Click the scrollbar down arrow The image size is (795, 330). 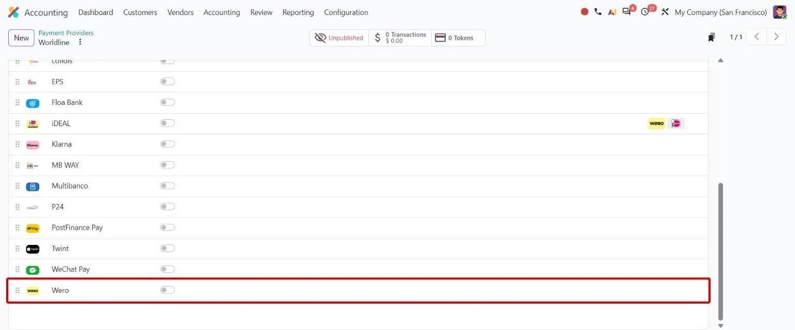(x=720, y=325)
